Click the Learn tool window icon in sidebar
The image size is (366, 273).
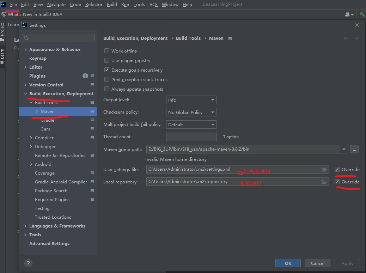pyautogui.click(x=2, y=62)
